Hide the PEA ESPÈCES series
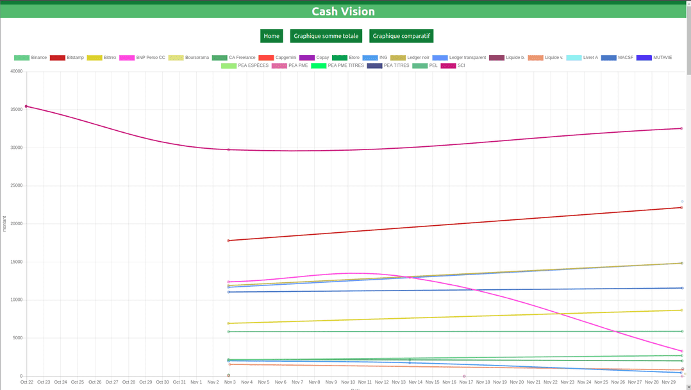The height and width of the screenshot is (390, 691). click(245, 65)
